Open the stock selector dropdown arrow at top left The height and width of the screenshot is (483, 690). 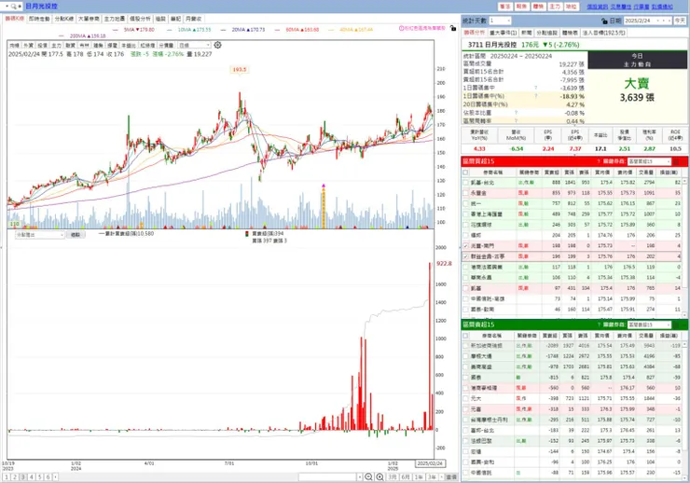coord(7,7)
